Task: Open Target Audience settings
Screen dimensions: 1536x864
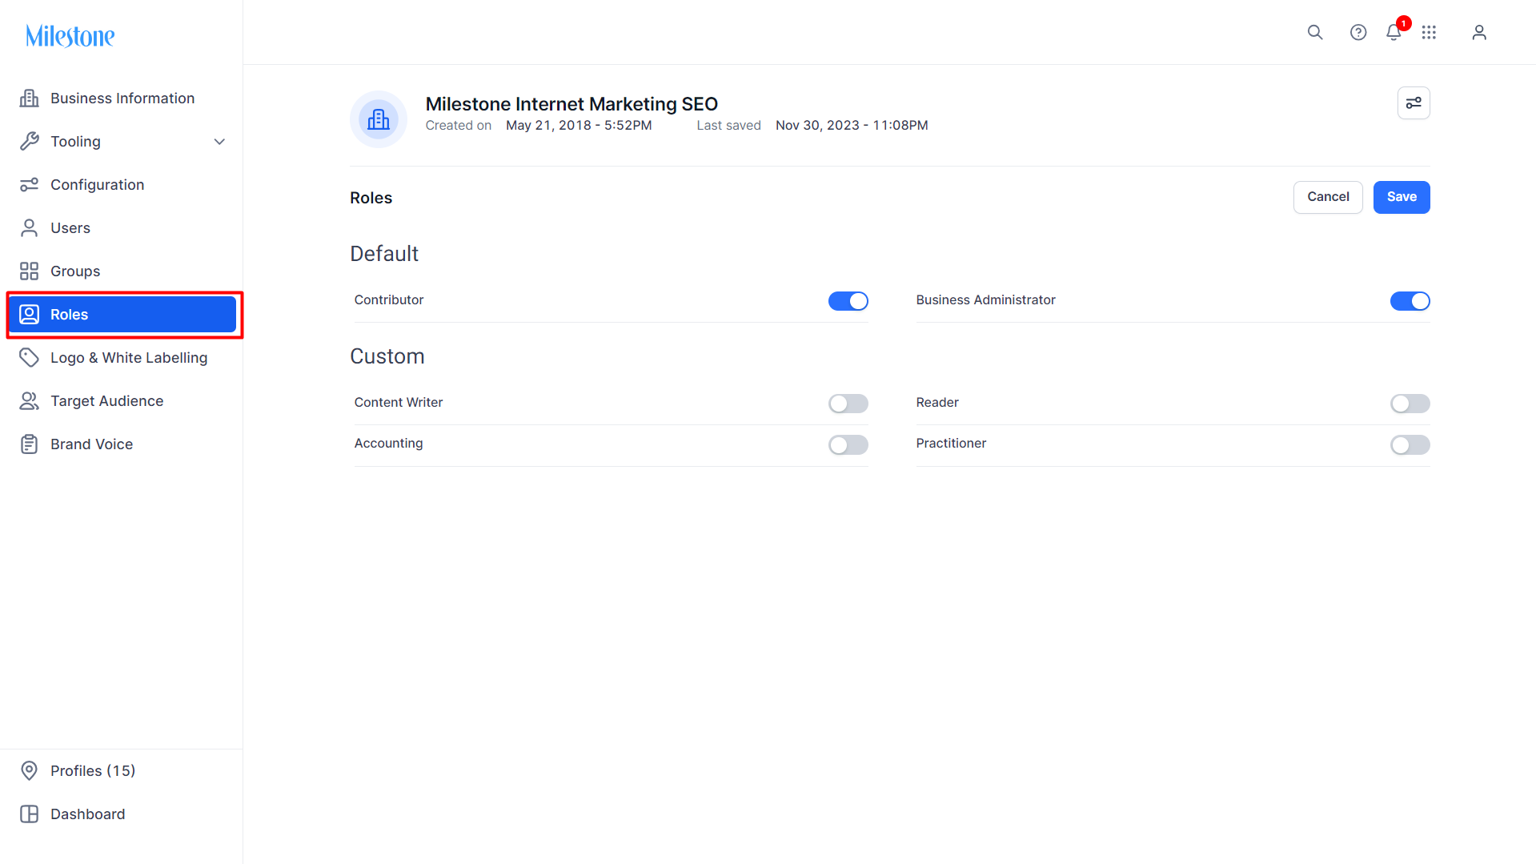Action: point(122,401)
